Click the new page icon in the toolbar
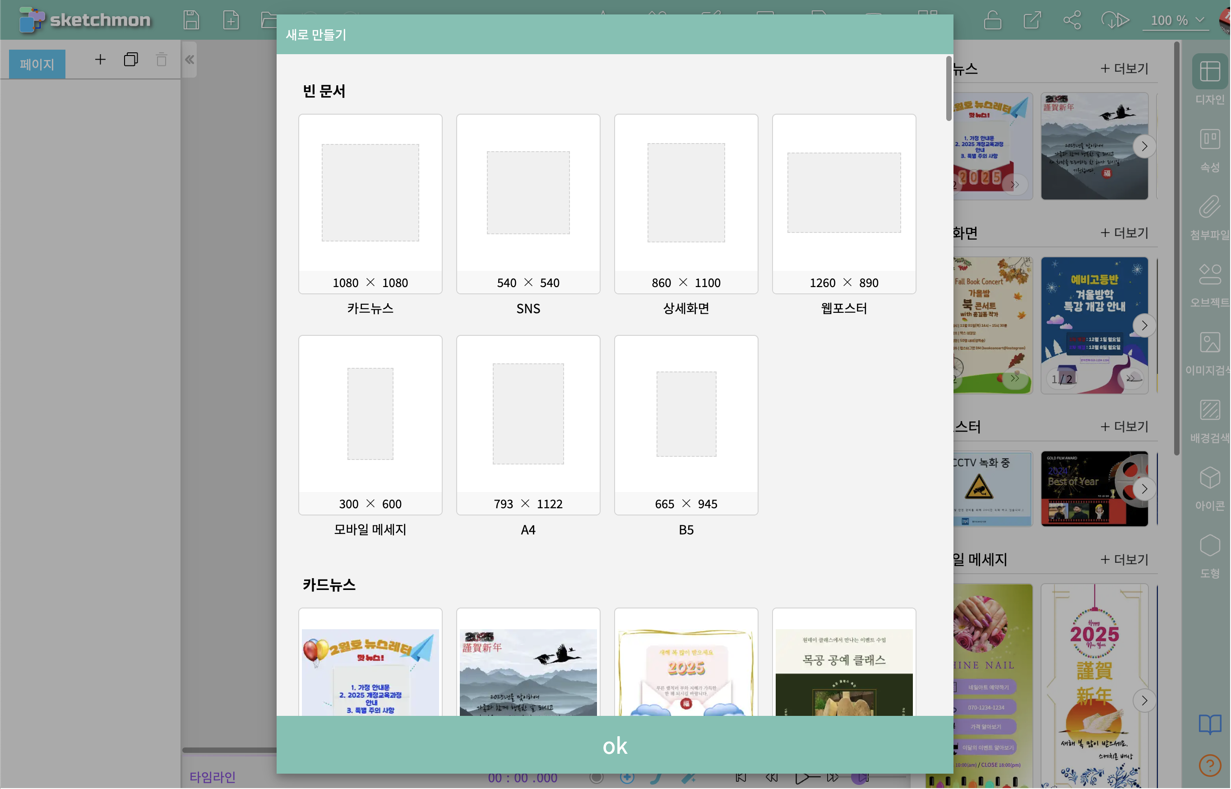 231,20
